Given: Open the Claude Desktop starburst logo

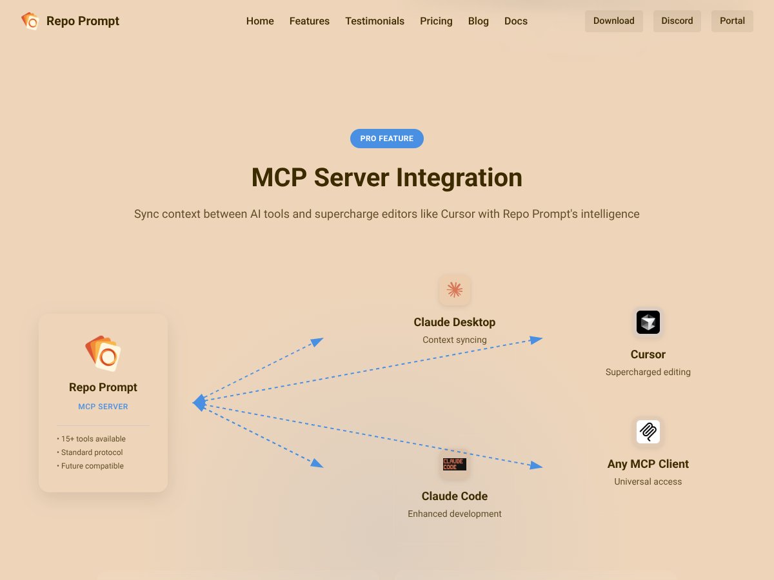Looking at the screenshot, I should pos(454,290).
